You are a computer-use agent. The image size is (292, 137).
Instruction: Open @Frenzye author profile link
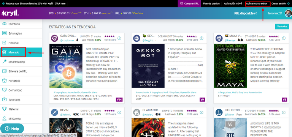click(x=230, y=40)
